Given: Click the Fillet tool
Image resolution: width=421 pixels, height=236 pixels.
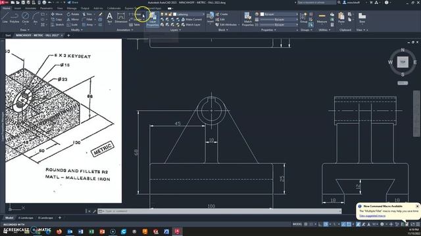Looking at the screenshot, I should pyautogui.click(x=87, y=19).
